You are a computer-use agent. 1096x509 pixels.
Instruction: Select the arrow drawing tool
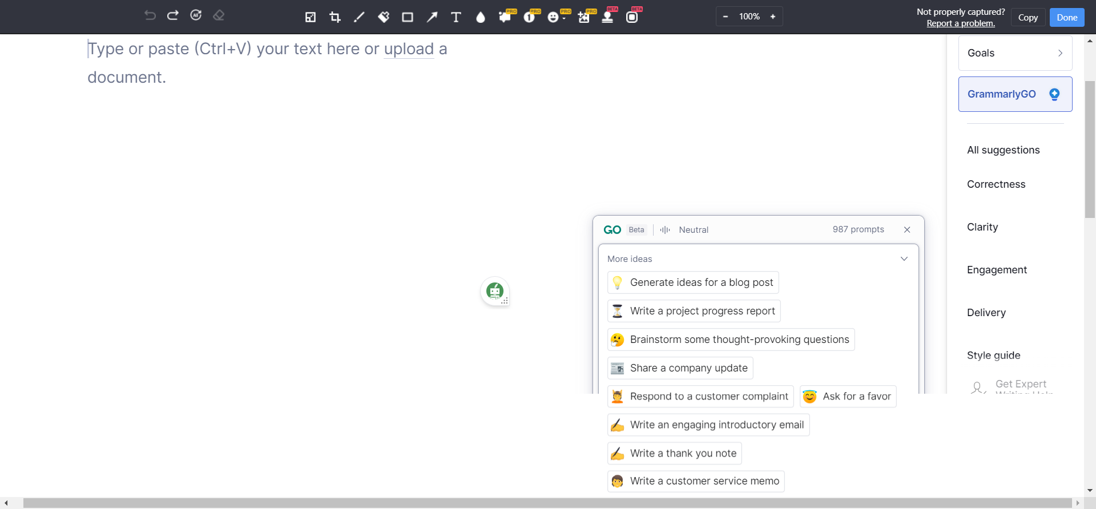tap(432, 17)
